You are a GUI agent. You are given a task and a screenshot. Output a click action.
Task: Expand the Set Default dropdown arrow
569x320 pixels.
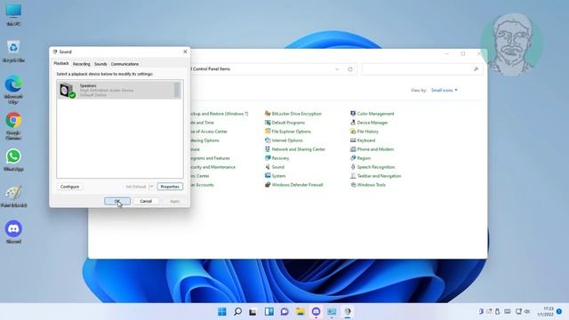[152, 187]
